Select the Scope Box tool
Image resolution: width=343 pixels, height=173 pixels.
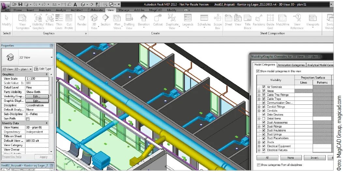218,22
